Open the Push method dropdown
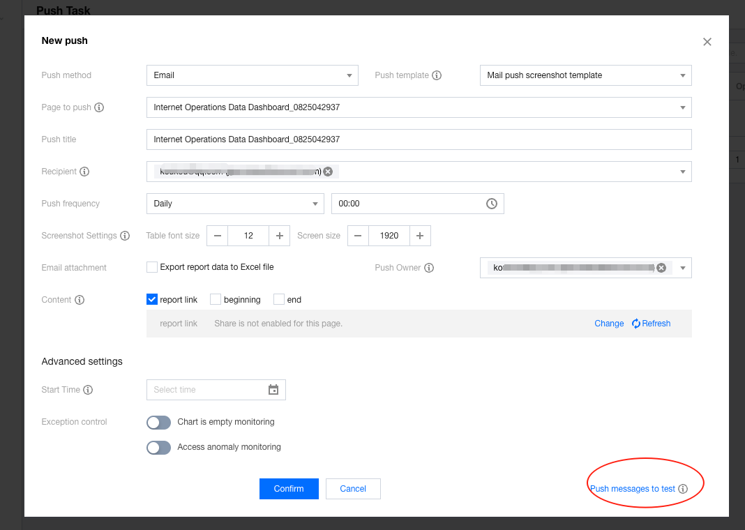Image resolution: width=745 pixels, height=530 pixels. coord(252,75)
